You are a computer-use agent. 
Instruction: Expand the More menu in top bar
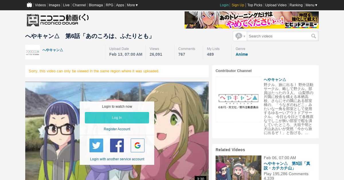click(132, 5)
